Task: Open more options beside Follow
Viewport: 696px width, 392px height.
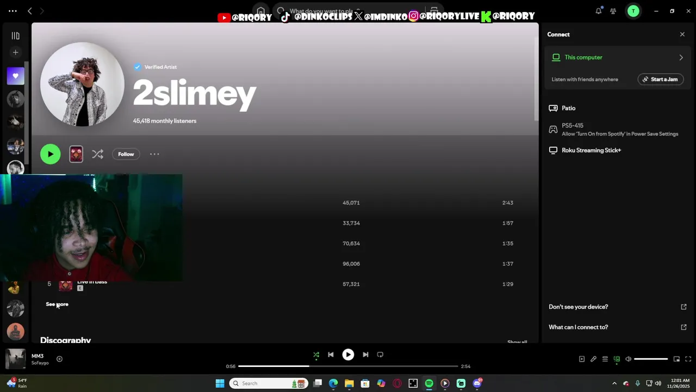Action: (154, 154)
